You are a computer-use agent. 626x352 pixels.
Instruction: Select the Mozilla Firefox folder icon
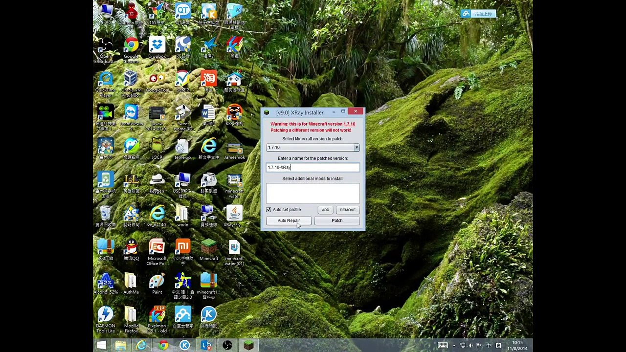tap(131, 319)
